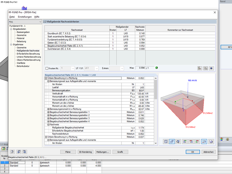The height and width of the screenshot is (174, 232).
Task: Click the green status indicator next to Max
Action: click(157, 68)
